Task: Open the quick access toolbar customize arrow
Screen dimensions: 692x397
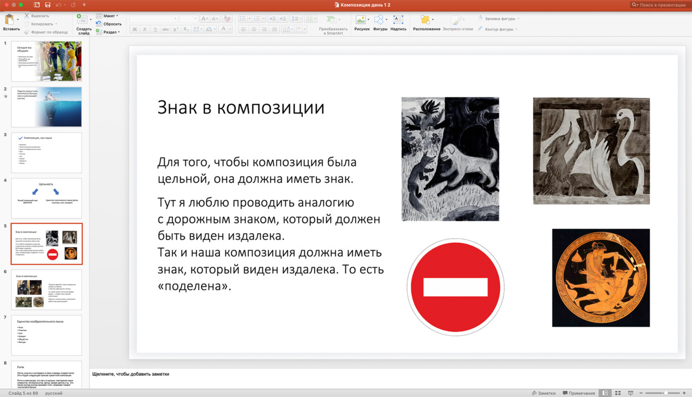Action: (84, 5)
